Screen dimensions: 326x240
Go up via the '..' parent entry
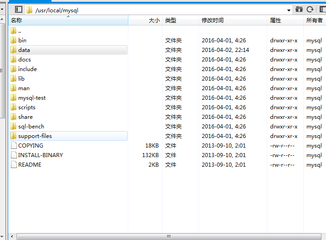click(19, 31)
